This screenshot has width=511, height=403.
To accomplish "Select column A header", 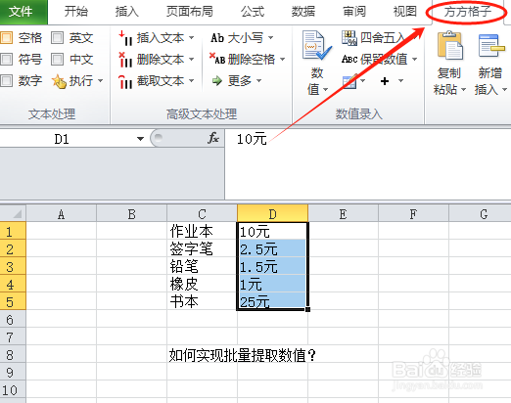I will coord(61,214).
